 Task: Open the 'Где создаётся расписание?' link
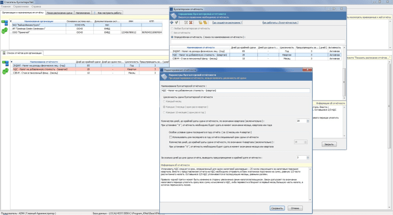[x=227, y=23]
